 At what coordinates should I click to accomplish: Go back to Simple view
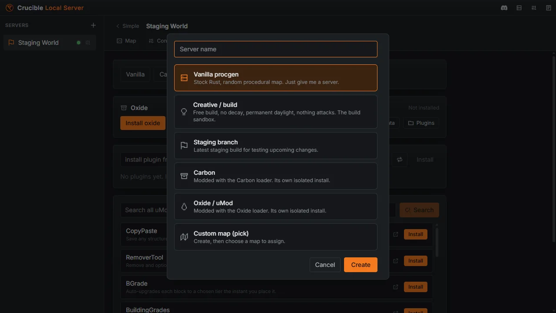(x=128, y=26)
